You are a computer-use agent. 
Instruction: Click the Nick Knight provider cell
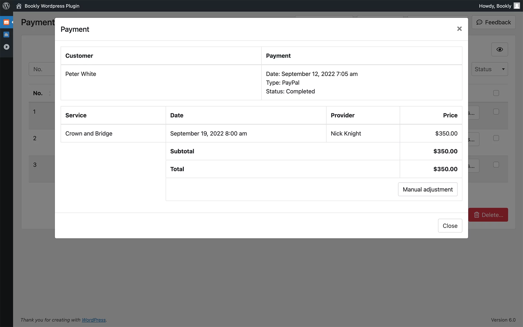pos(363,134)
